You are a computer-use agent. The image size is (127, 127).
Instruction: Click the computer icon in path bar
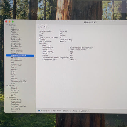tap(39, 111)
